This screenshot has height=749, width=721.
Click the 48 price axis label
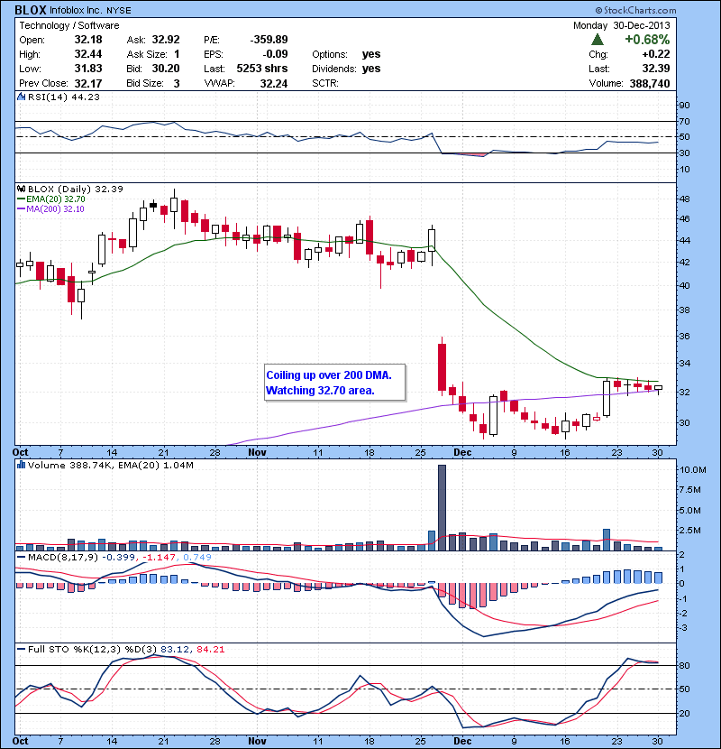coord(685,199)
